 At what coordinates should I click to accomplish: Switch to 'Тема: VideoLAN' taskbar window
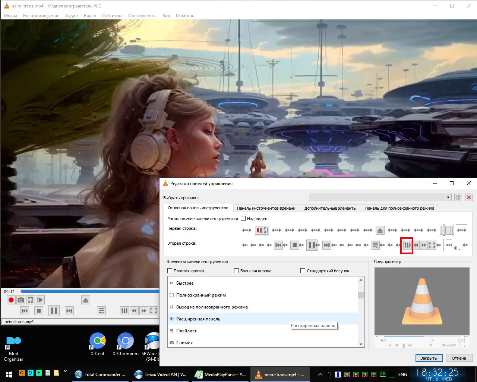click(x=161, y=375)
